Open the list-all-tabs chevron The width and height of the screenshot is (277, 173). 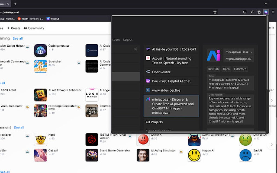tap(266, 4)
